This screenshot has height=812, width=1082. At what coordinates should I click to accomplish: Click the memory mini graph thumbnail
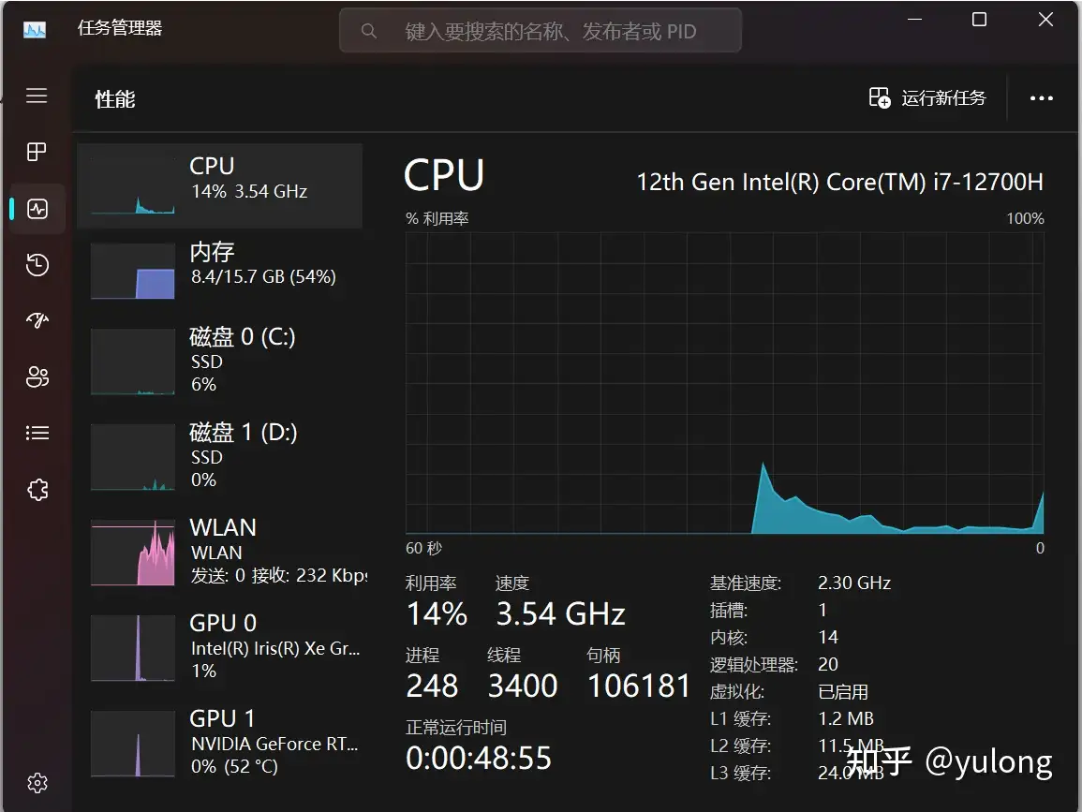click(132, 271)
